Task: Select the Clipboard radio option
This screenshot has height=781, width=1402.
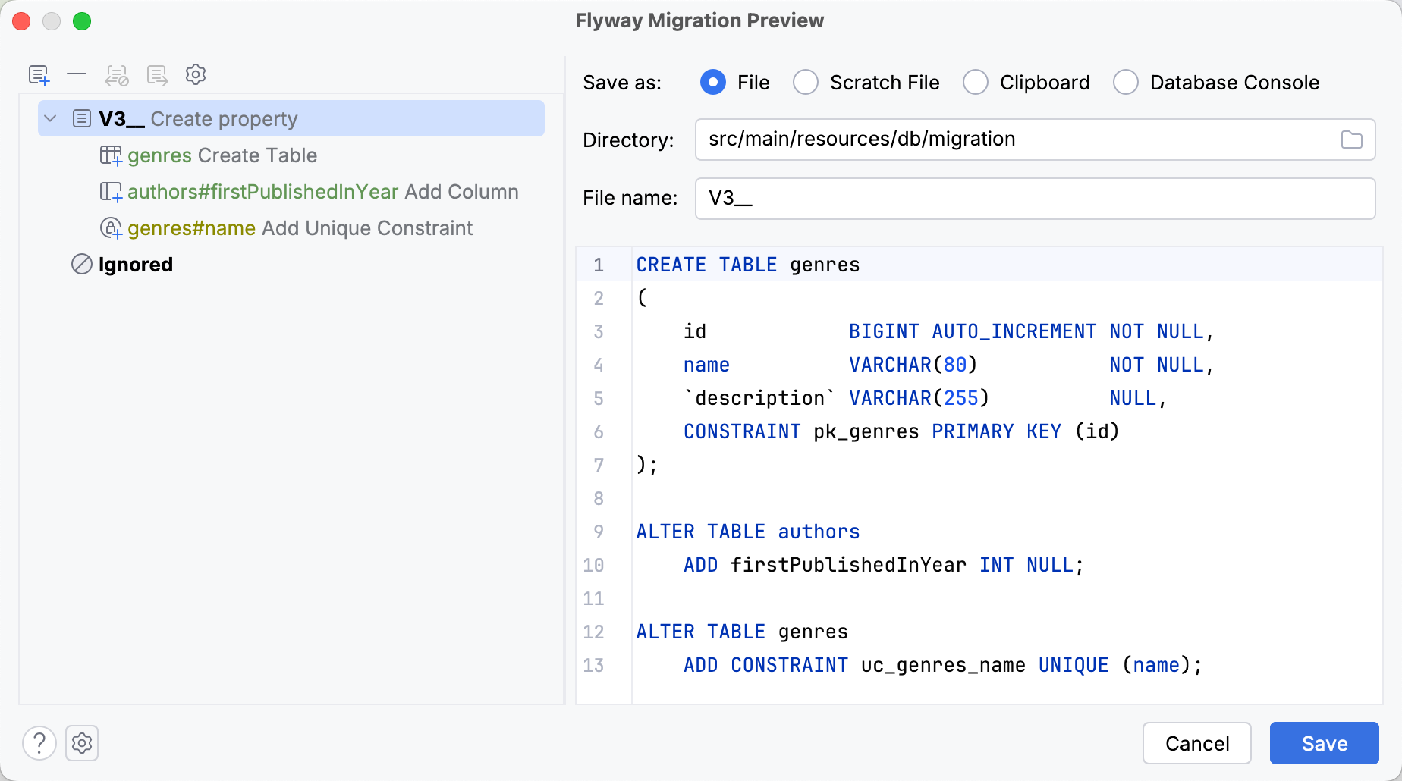Action: click(x=976, y=82)
